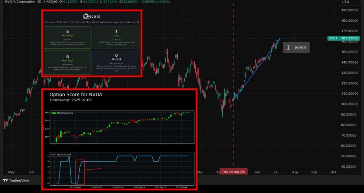The width and height of the screenshot is (364, 193).
Task: Click the Aug label on the time axis
Action: (x=295, y=172)
